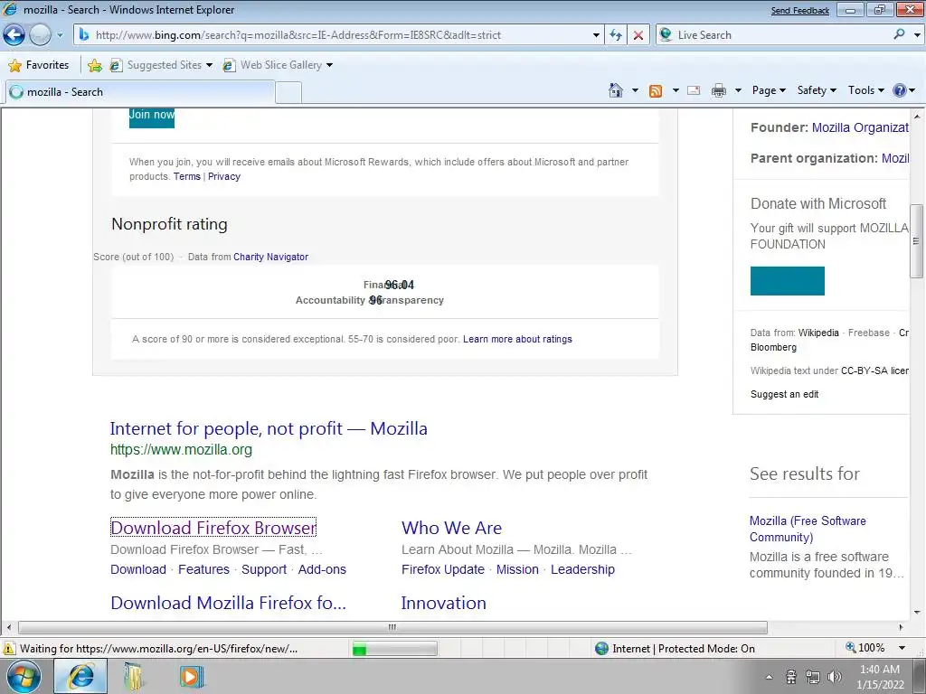Click the RSS Feeds icon
This screenshot has width=926, height=694.
point(656,91)
